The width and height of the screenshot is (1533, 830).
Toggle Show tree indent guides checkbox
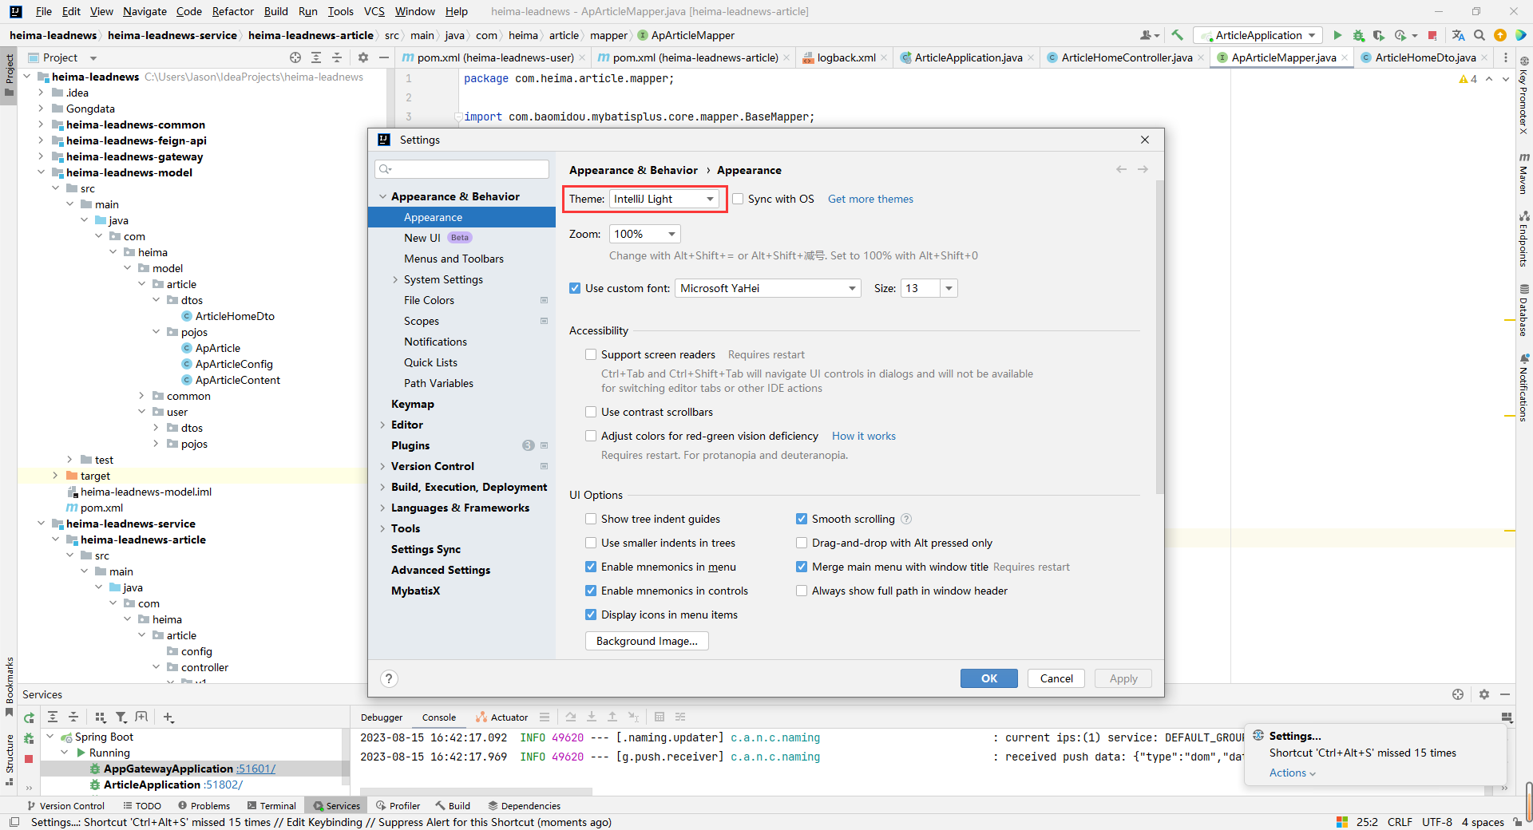591,519
